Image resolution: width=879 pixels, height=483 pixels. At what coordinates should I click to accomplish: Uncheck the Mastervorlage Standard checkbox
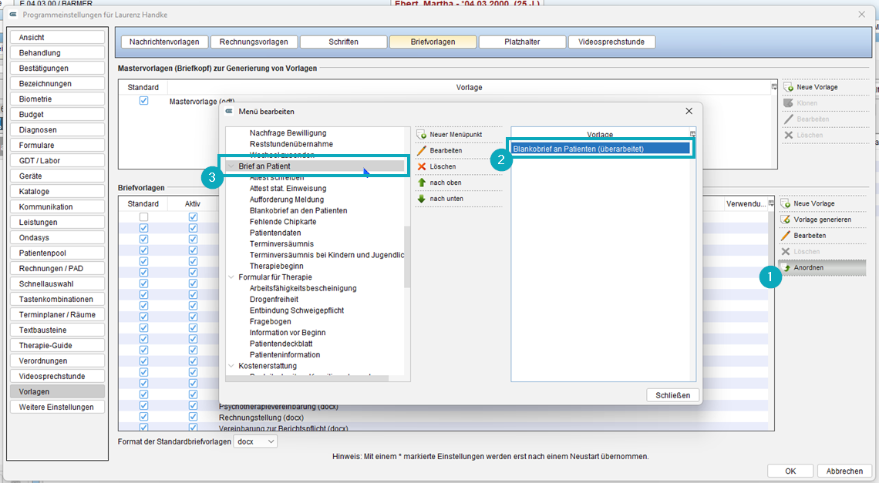(143, 100)
